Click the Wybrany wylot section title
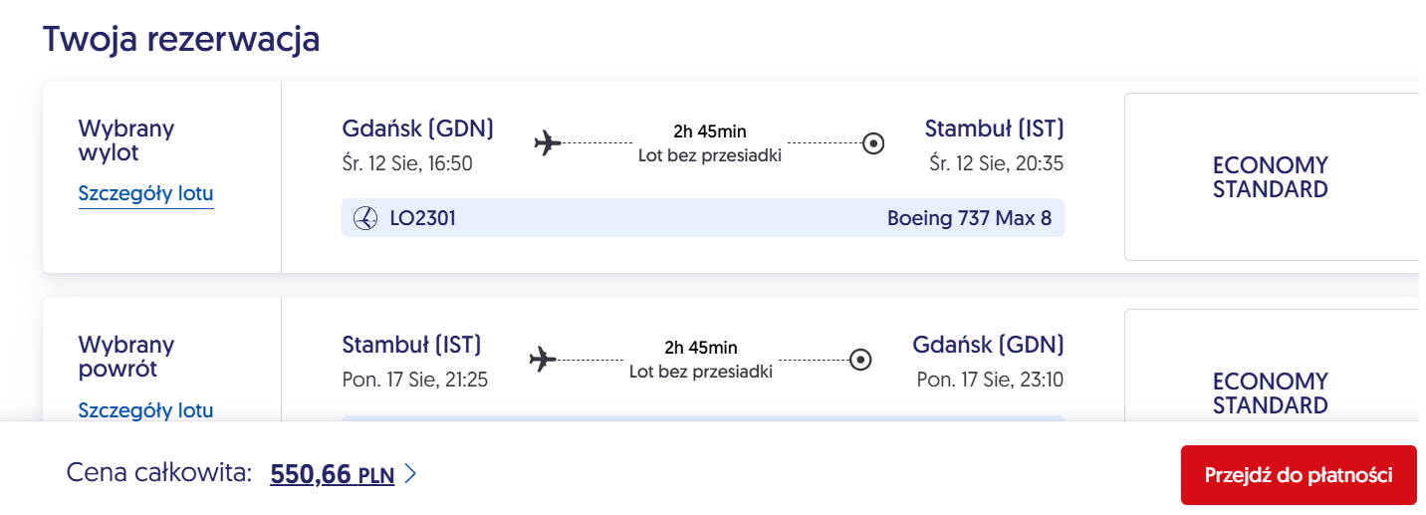The width and height of the screenshot is (1426, 515). pos(126,140)
